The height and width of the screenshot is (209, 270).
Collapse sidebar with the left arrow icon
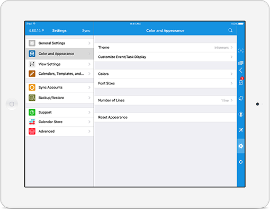(x=241, y=71)
